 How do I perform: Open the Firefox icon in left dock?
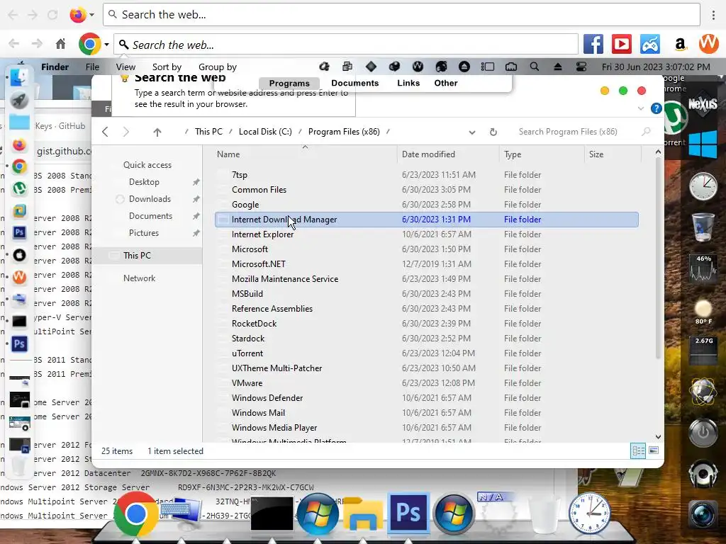point(19,145)
